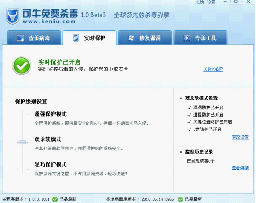Minimize the Keniu window
The width and height of the screenshot is (256, 203).
(x=225, y=2)
